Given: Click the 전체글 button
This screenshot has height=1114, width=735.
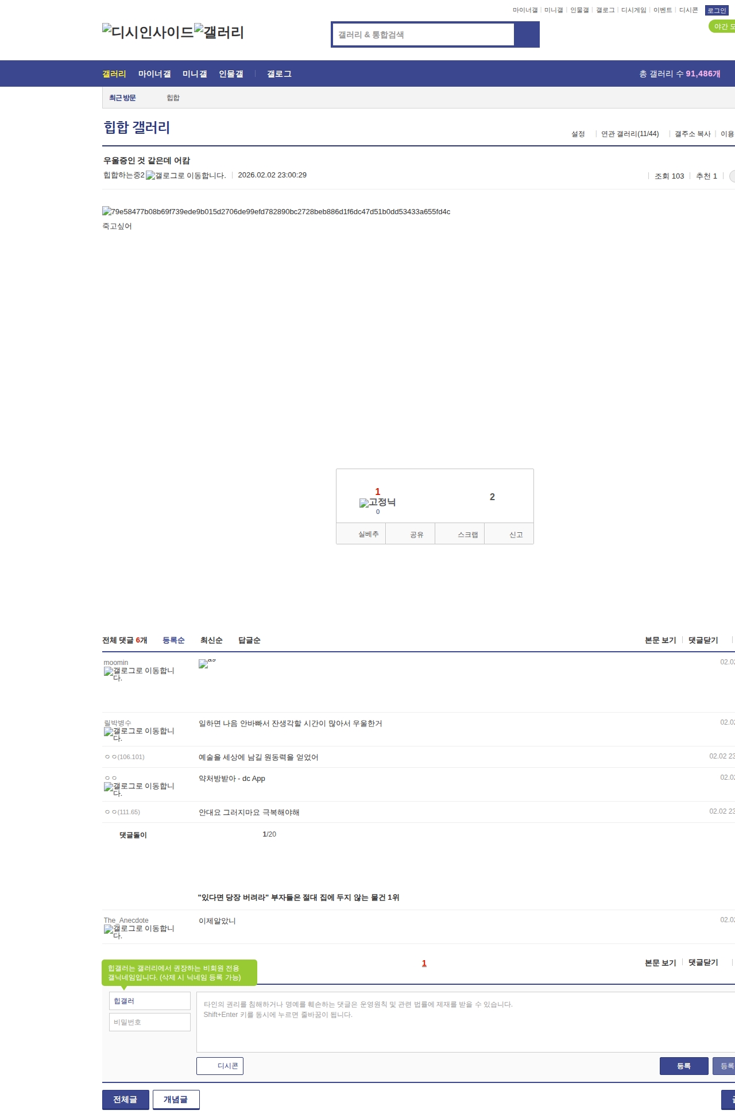Looking at the screenshot, I should (x=126, y=1100).
